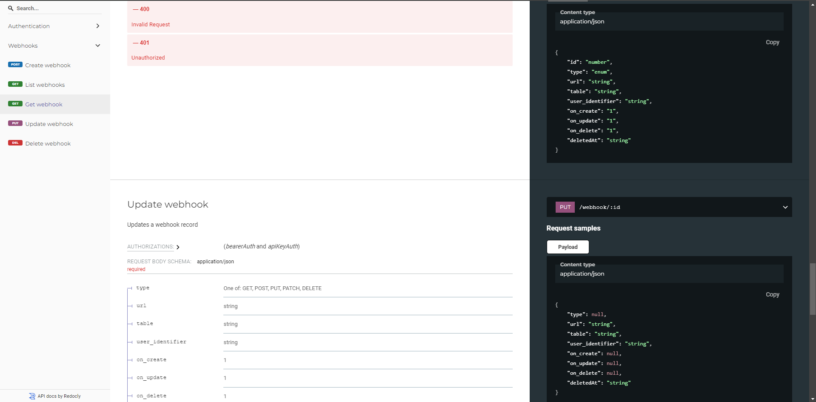Copy the PUT request payload sample

tap(772, 294)
